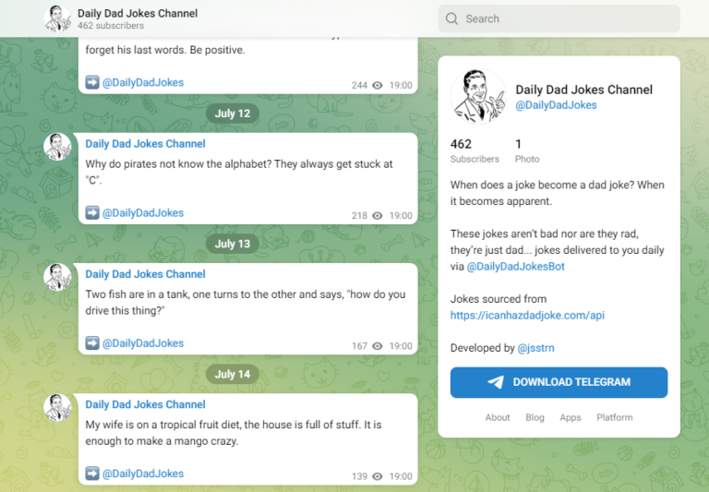This screenshot has width=709, height=492.
Task: Click the 244 view count
Action: coord(359,85)
